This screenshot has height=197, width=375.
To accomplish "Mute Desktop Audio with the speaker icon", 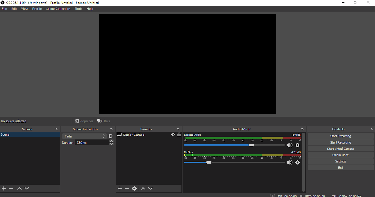I will [x=289, y=145].
